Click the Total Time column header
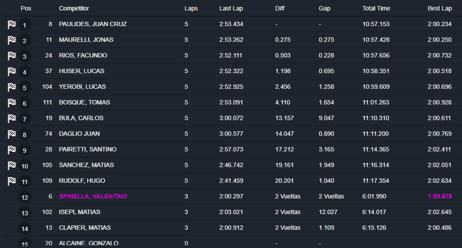Viewport: 462px width, 248px height. click(x=376, y=9)
